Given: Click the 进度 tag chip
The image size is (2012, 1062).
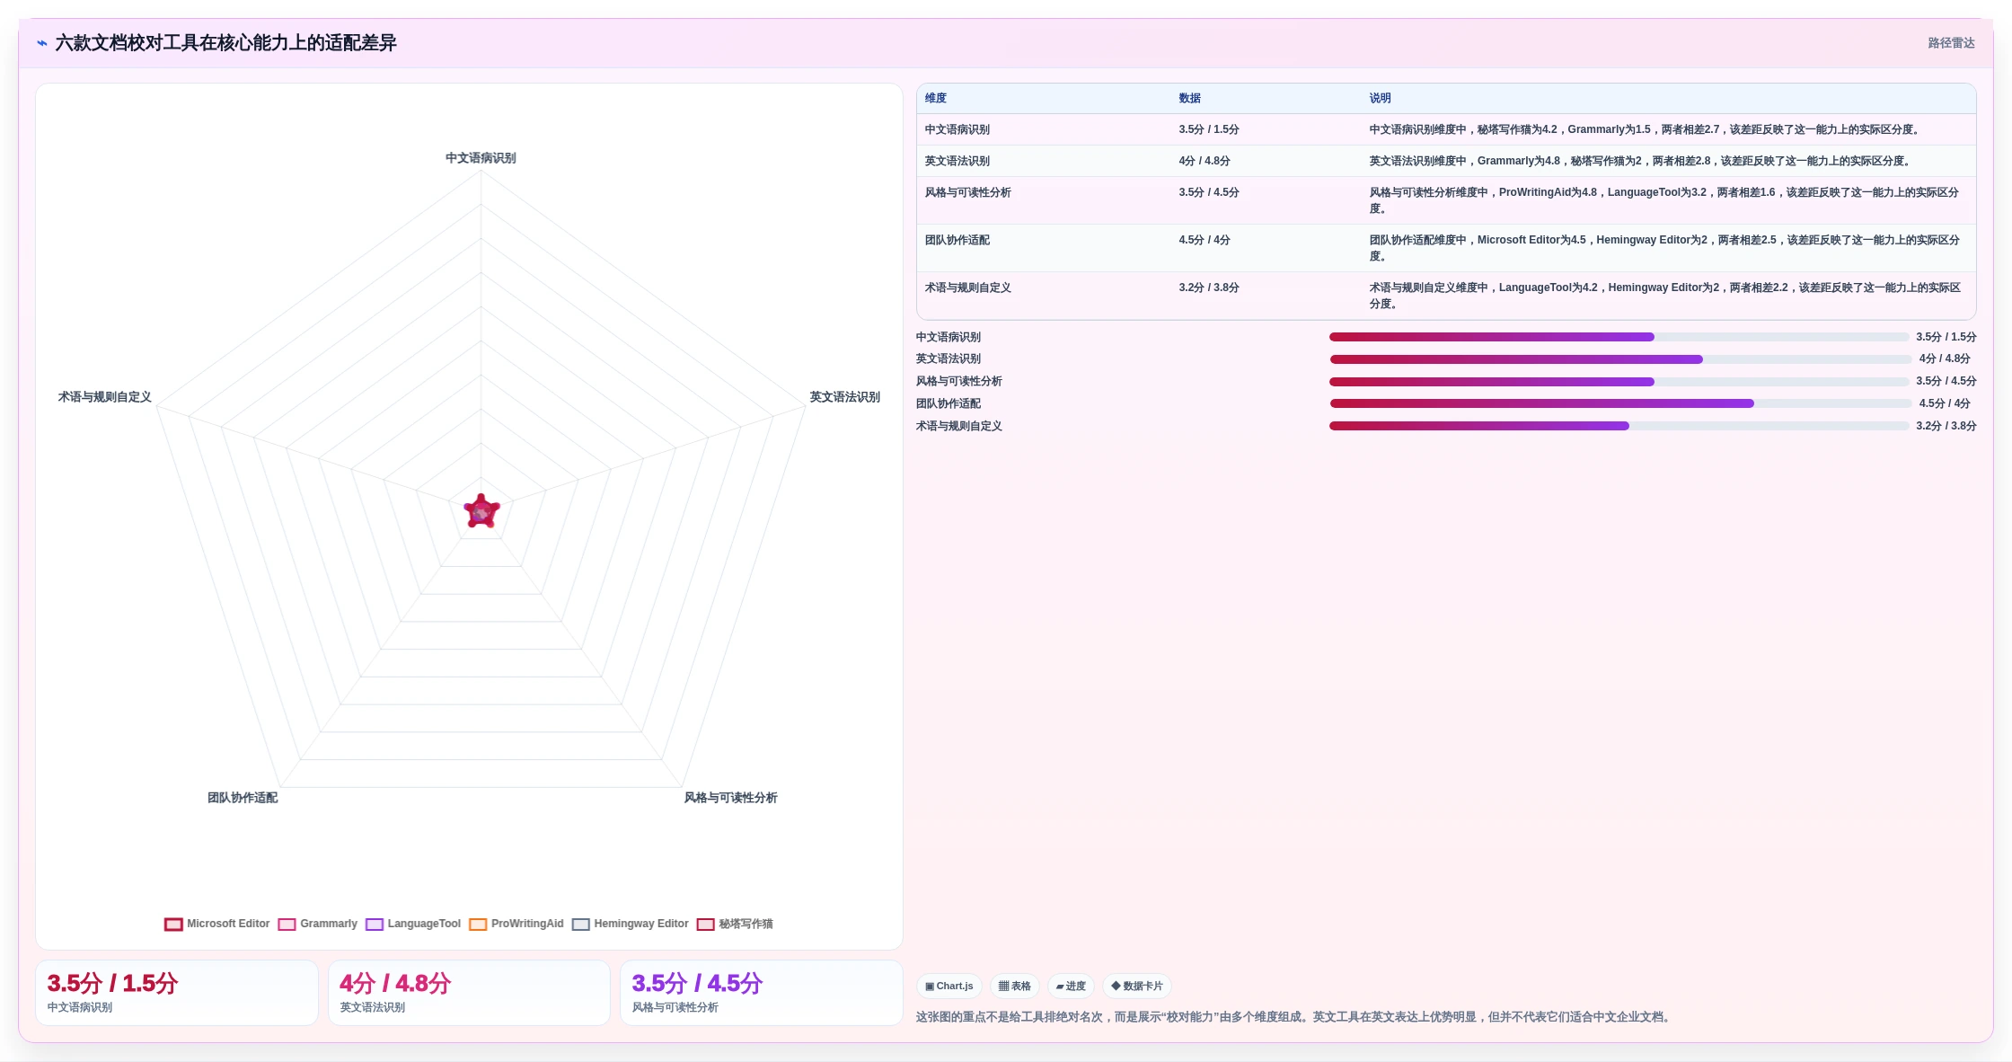Looking at the screenshot, I should (1071, 987).
